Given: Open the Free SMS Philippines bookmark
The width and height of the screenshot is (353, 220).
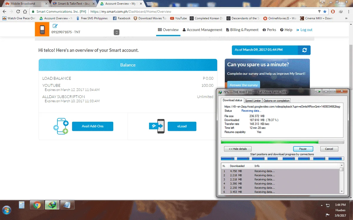Looking at the screenshot, I should click(92, 18).
